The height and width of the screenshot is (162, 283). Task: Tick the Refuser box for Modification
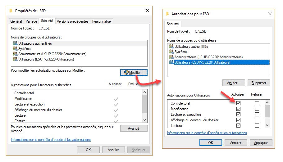257,109
